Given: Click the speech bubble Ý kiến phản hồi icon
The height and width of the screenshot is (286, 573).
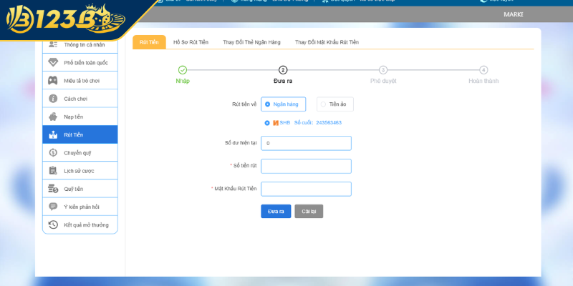Looking at the screenshot, I should pos(53,207).
